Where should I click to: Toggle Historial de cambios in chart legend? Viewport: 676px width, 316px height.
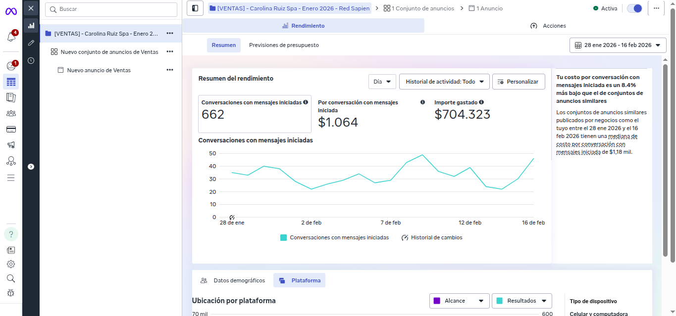tap(432, 237)
